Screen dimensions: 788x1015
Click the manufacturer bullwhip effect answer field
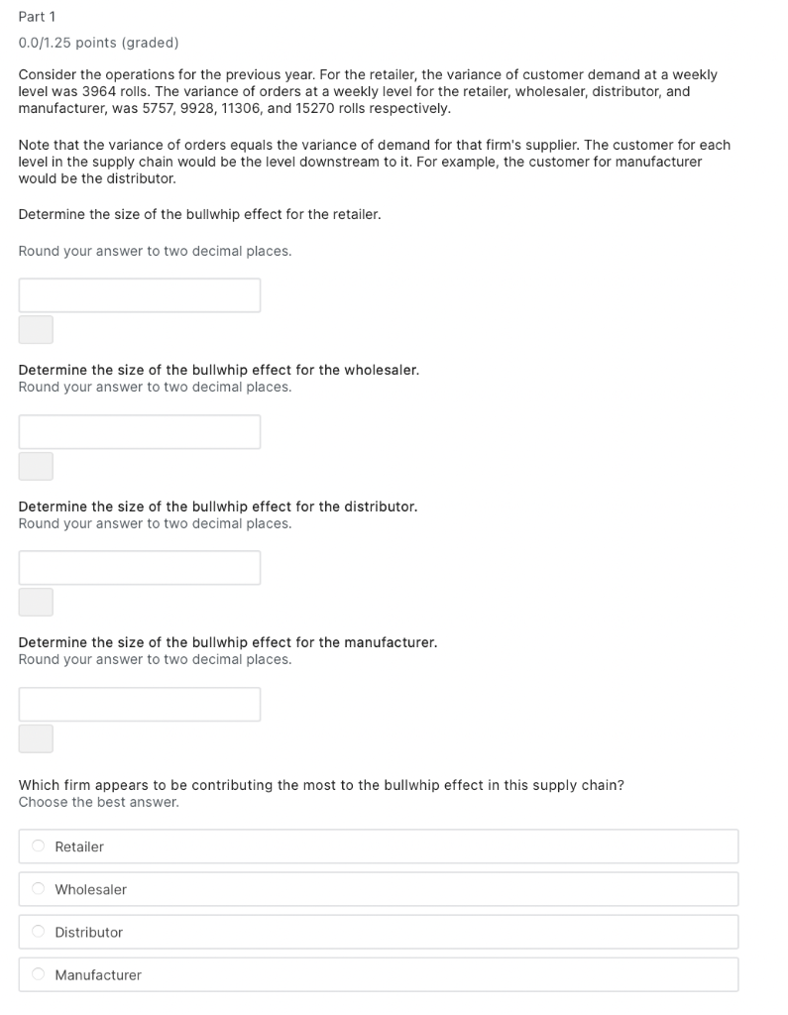139,705
